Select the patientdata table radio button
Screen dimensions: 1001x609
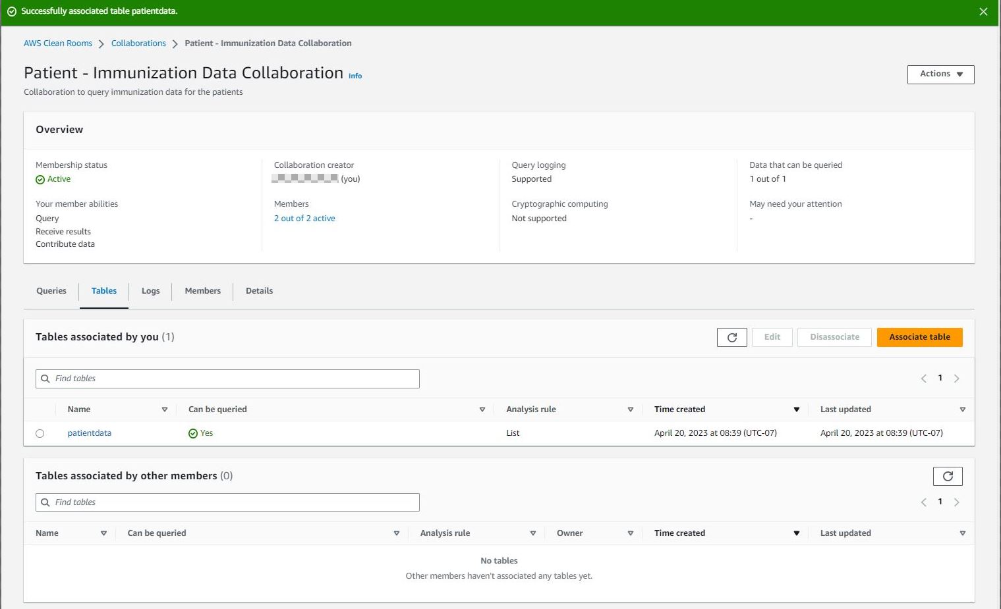pos(40,433)
